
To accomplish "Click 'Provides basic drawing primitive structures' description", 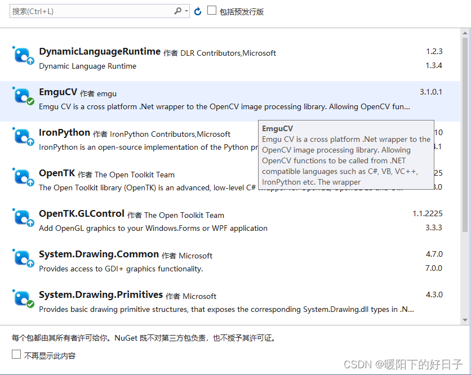I will (x=226, y=309).
